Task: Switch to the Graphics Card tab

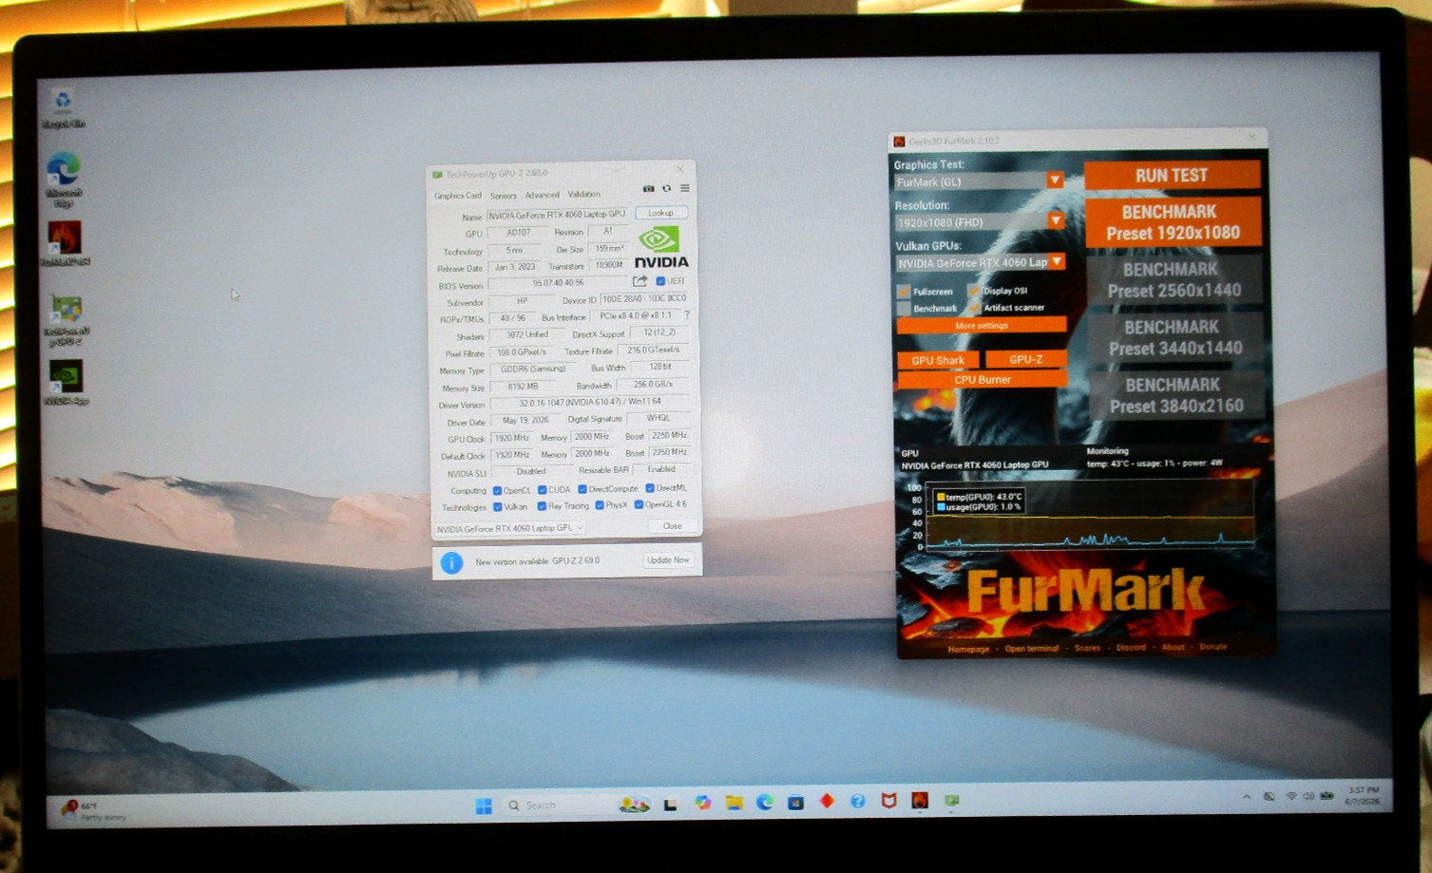Action: pyautogui.click(x=458, y=196)
